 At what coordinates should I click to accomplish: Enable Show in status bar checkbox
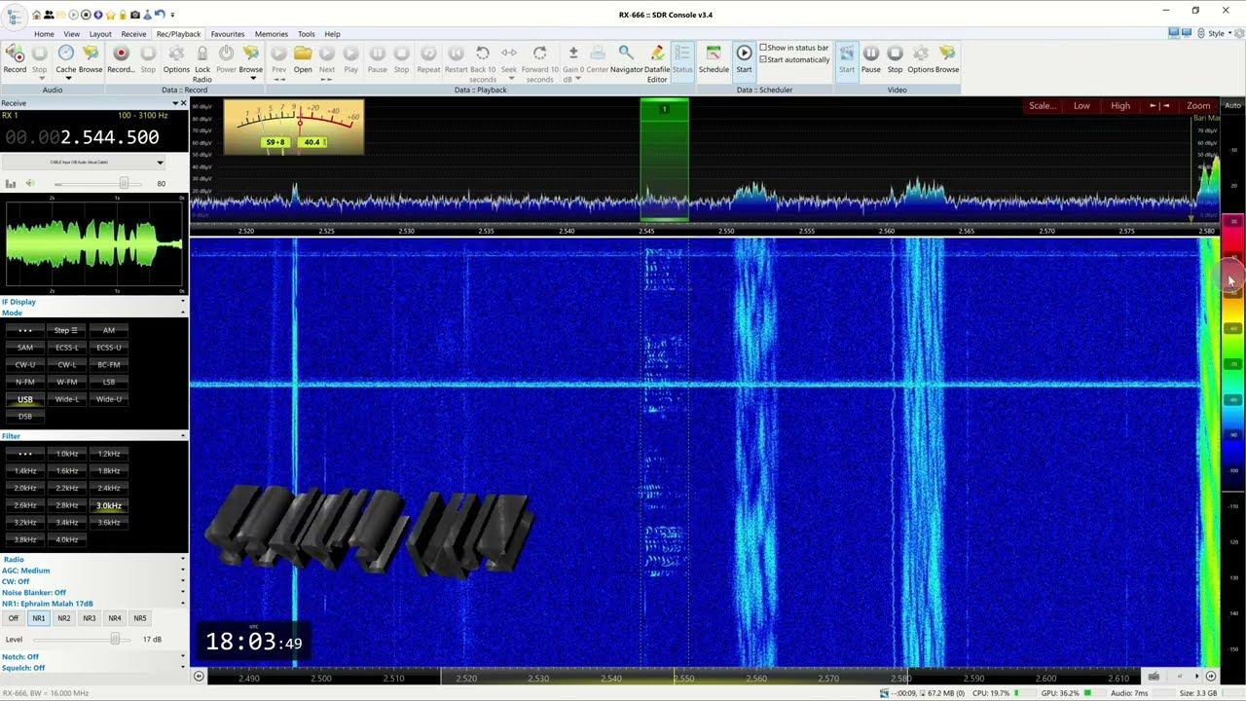(x=763, y=48)
